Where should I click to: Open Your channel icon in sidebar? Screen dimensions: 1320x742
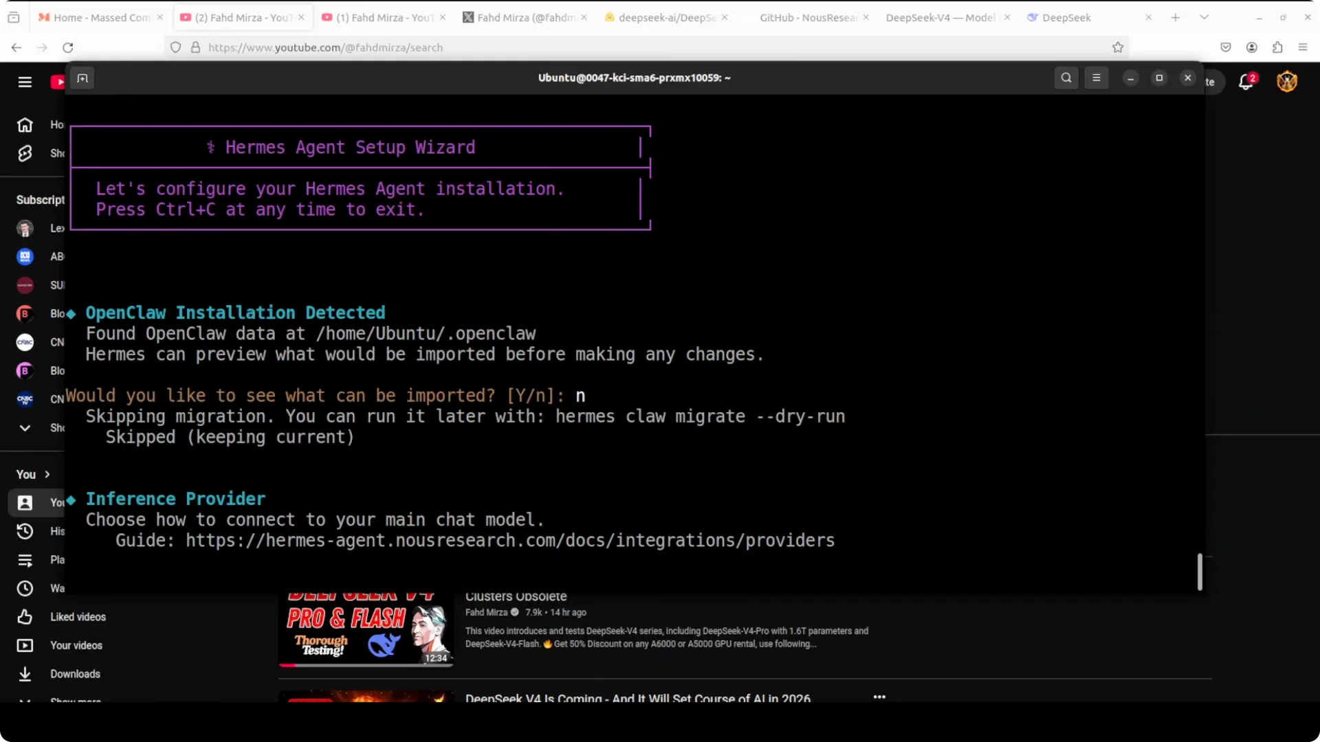pos(25,503)
